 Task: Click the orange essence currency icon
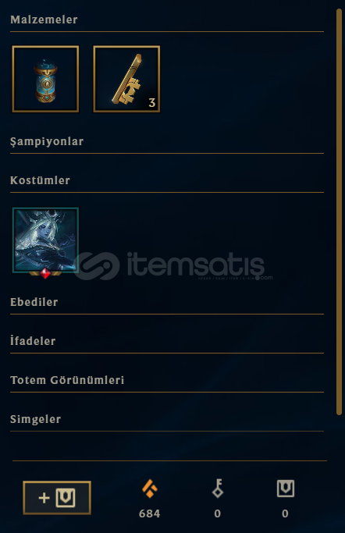pyautogui.click(x=150, y=489)
